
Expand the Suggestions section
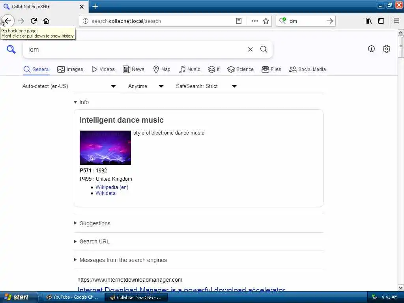point(92,223)
